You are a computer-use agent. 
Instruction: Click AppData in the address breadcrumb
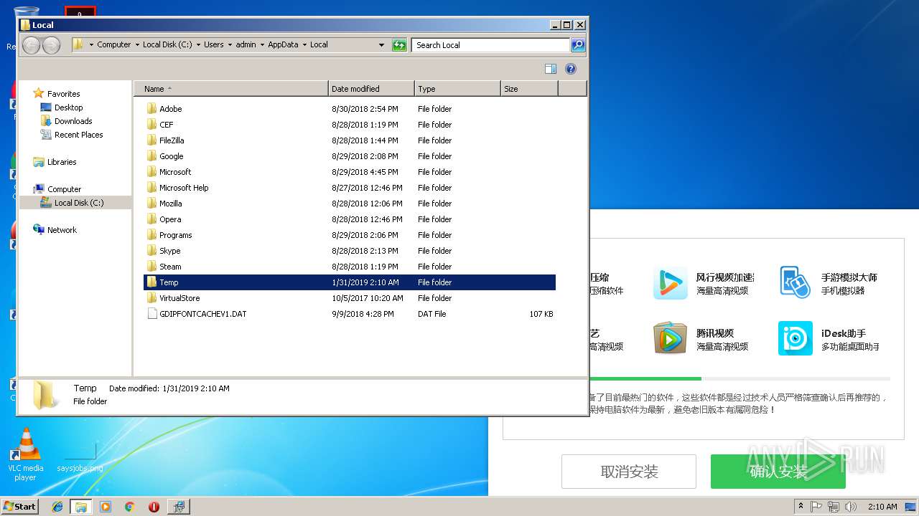point(283,45)
